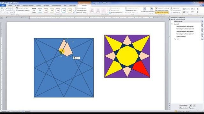Select Равнобедренный треугольник 5 in the list
This screenshot has width=204, height=114.
point(185,31)
